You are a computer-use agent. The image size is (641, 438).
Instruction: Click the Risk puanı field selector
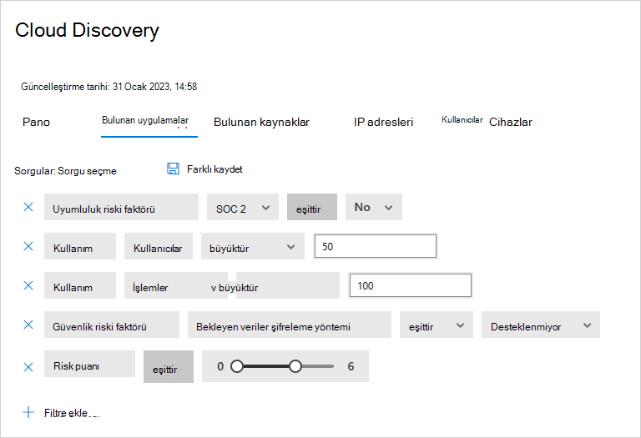(89, 364)
